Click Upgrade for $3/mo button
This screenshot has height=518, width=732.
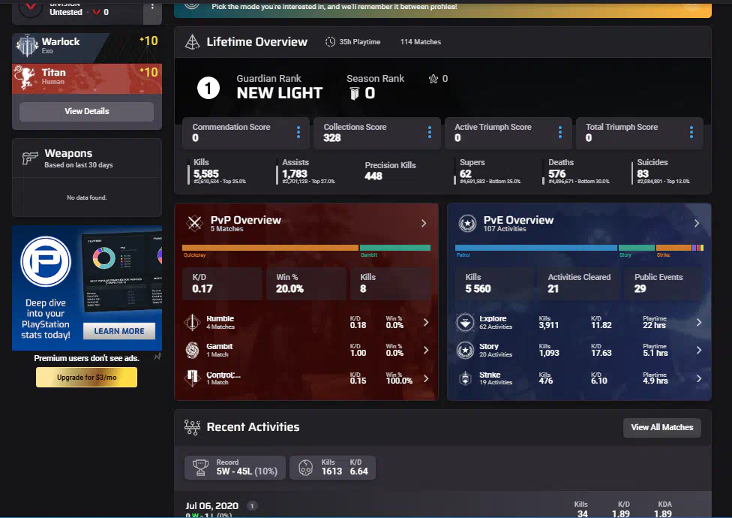pyautogui.click(x=86, y=378)
